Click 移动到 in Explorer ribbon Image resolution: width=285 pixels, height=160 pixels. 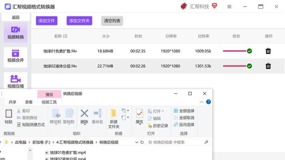(55, 116)
